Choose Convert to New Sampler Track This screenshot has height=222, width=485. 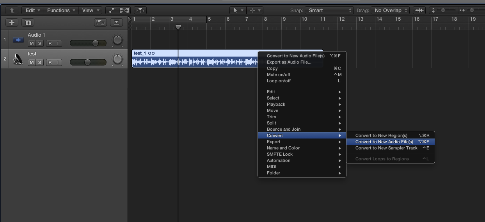click(x=391, y=148)
